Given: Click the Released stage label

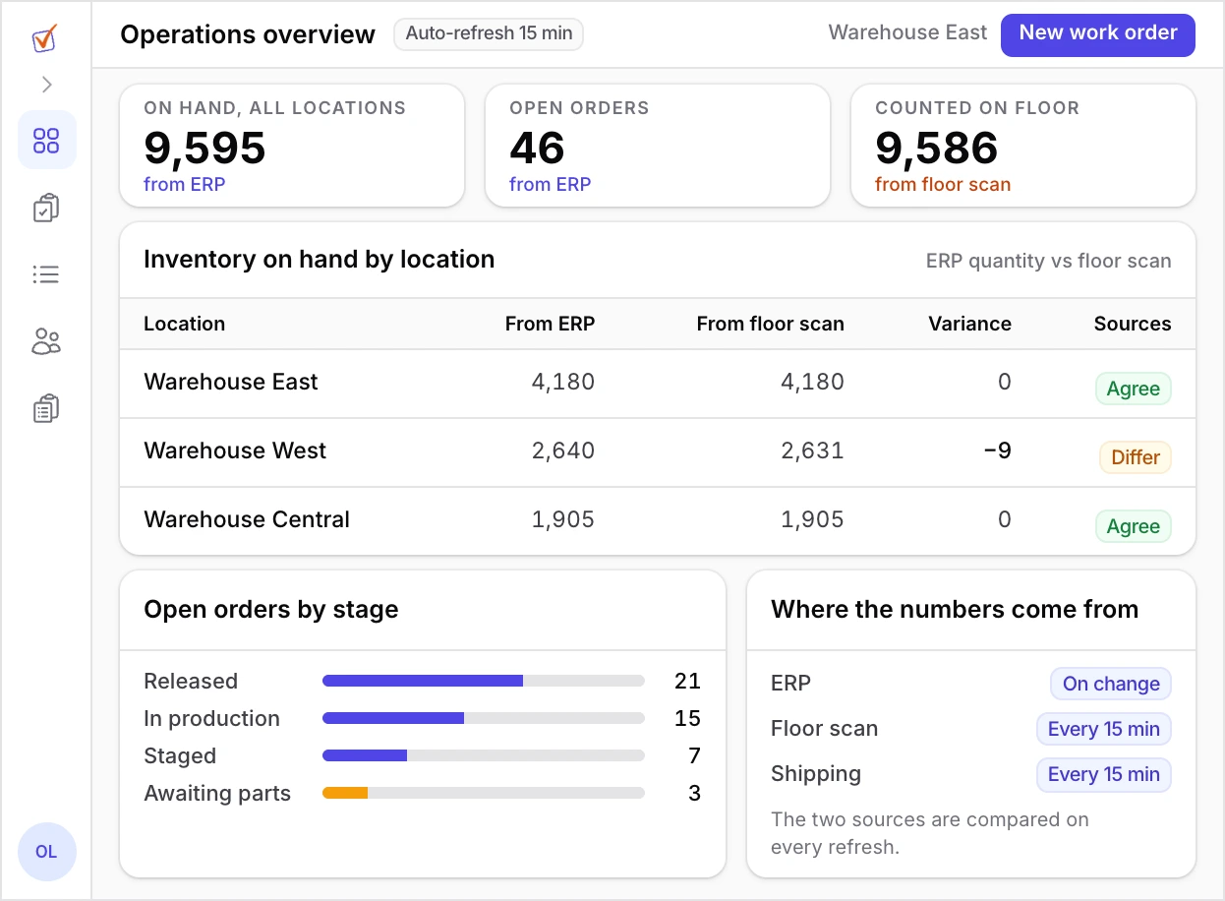Looking at the screenshot, I should click(x=191, y=681).
